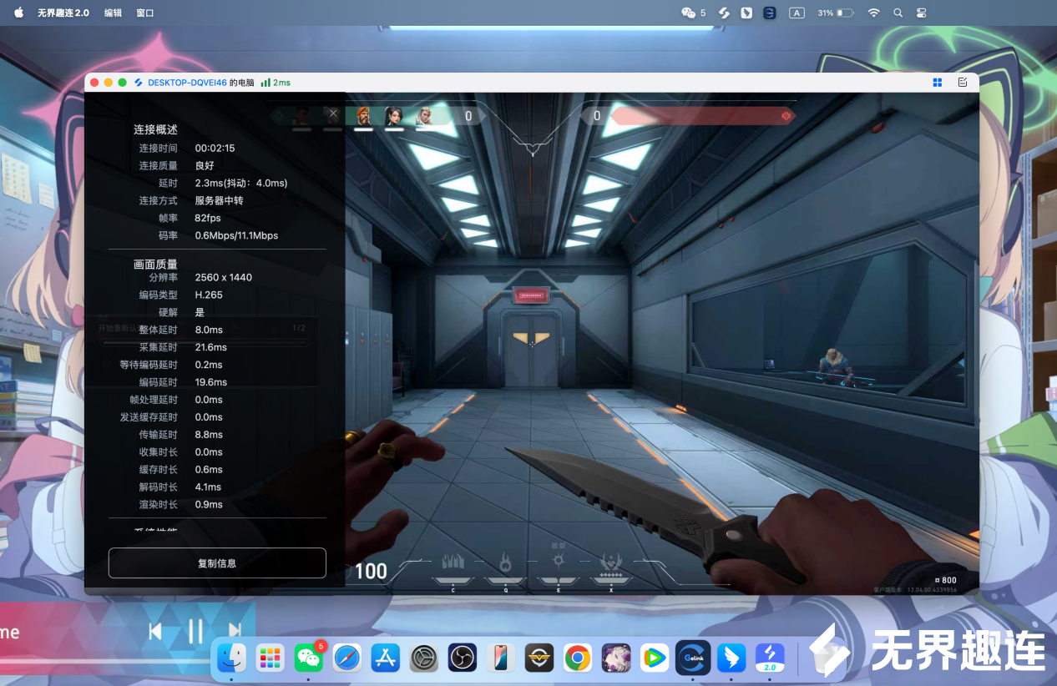The image size is (1057, 686).
Task: Open the Apple menu
Action: [x=18, y=13]
